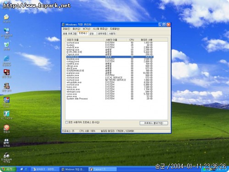Open the desktop icon above the Q icon
Screen dimensions: 229x172
click(6, 88)
